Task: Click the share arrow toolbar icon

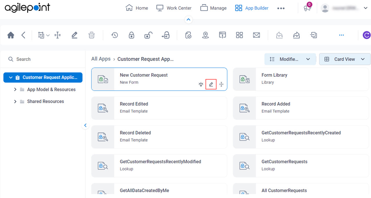Action: click(x=296, y=35)
